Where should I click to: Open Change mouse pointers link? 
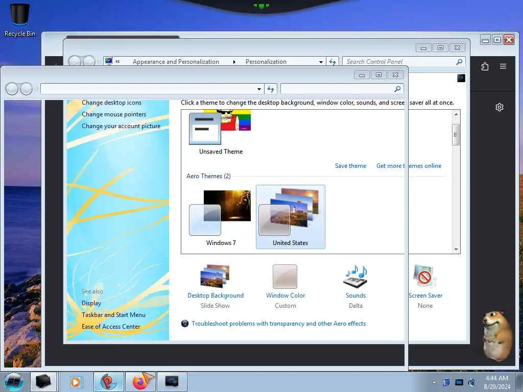pos(114,114)
